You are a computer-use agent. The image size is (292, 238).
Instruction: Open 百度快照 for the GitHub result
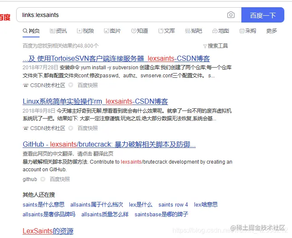tap(60, 179)
